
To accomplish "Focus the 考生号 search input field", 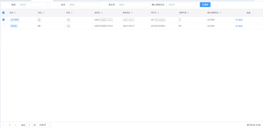I will point(133,5).
